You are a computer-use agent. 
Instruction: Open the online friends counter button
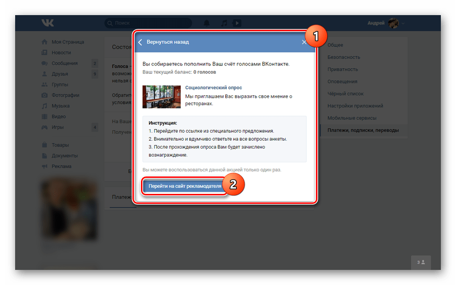coord(421,262)
